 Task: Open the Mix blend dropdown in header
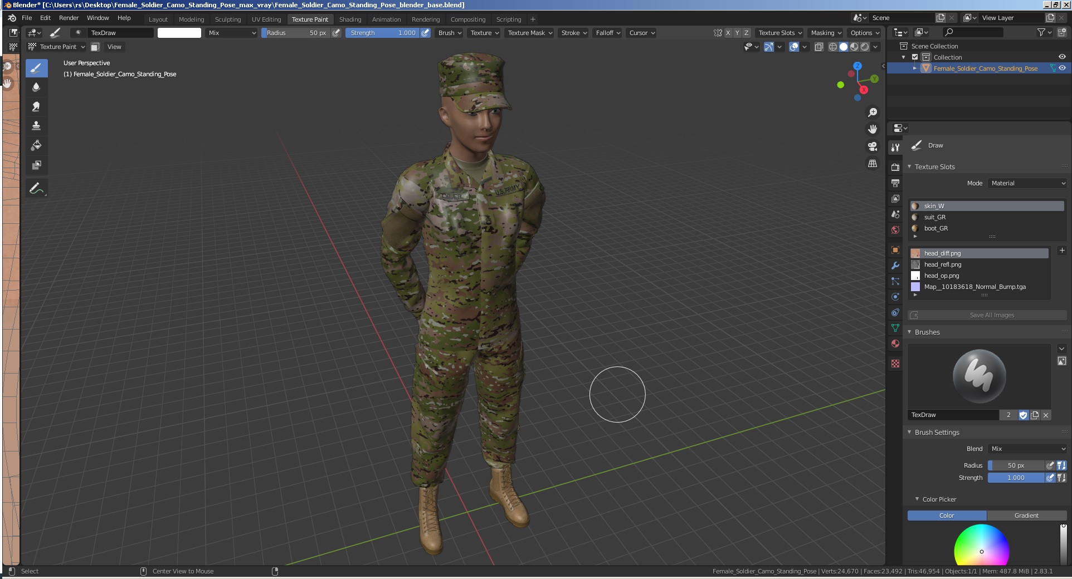pyautogui.click(x=232, y=33)
